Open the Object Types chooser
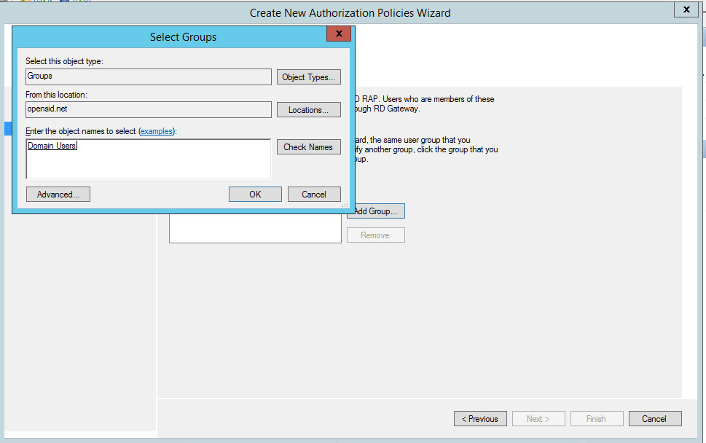This screenshot has width=706, height=443. click(308, 77)
